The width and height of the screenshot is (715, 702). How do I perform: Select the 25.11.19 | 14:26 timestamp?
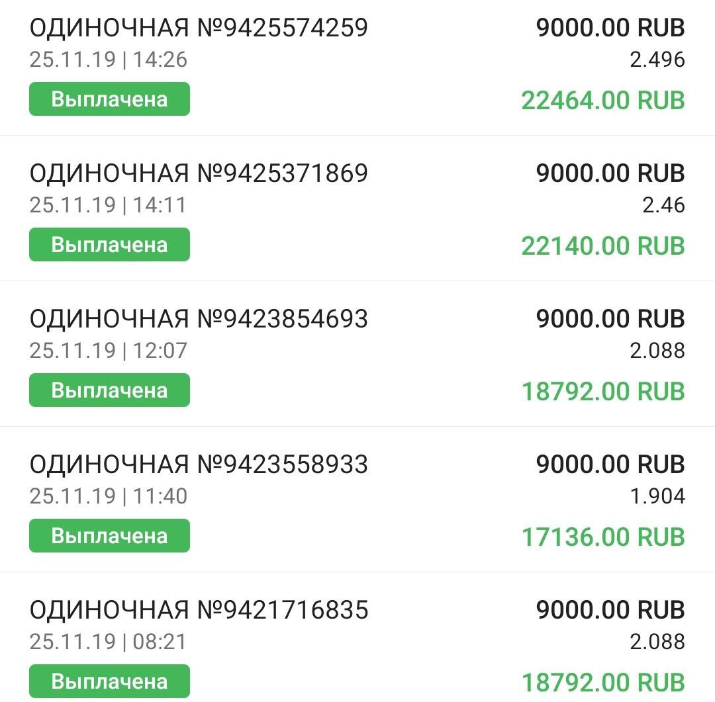coord(108,60)
